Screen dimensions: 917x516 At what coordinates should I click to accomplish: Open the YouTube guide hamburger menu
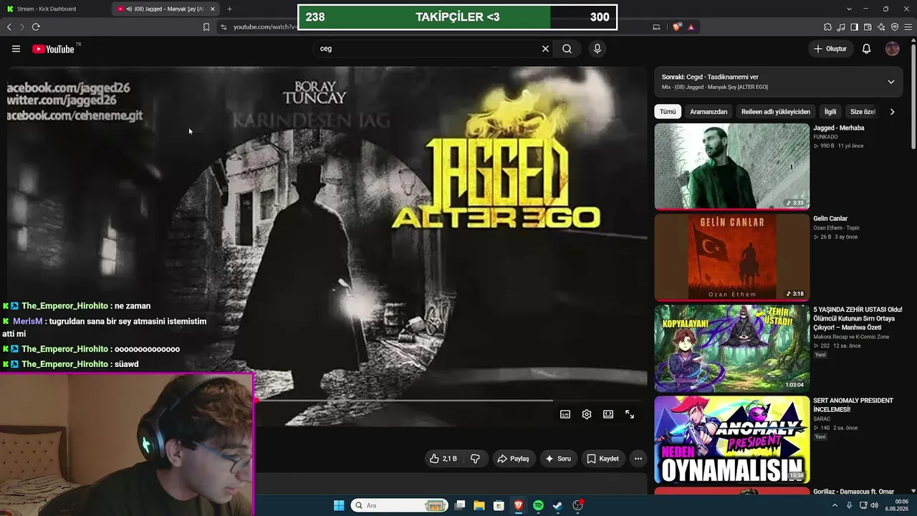16,49
